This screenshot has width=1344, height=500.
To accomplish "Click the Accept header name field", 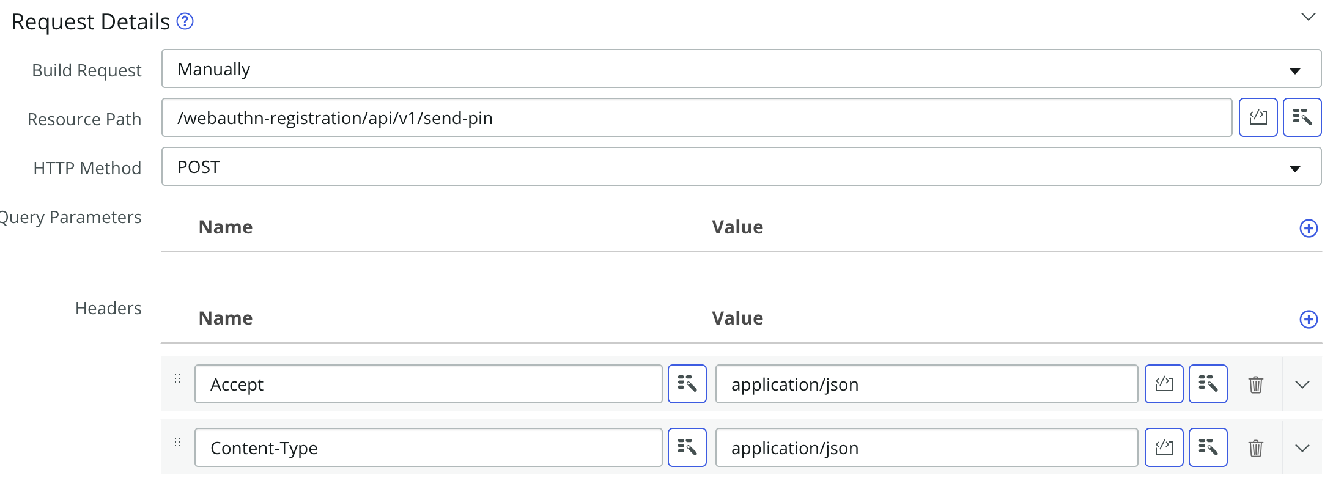I will tap(428, 384).
